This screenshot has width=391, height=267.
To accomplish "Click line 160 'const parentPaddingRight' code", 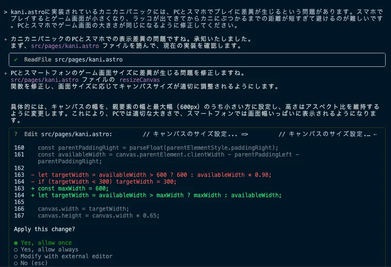I will pyautogui.click(x=158, y=148).
